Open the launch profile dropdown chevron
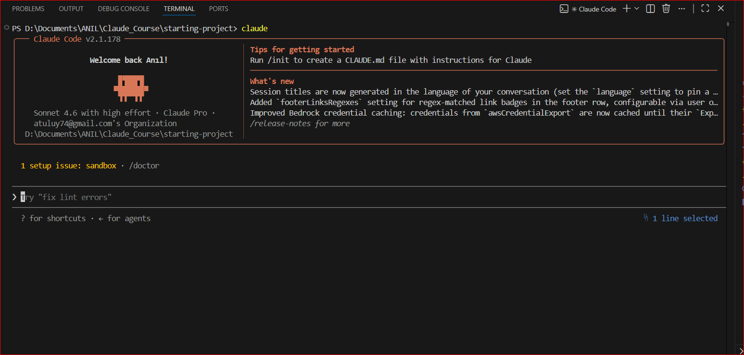Image resolution: width=744 pixels, height=355 pixels. tap(637, 8)
